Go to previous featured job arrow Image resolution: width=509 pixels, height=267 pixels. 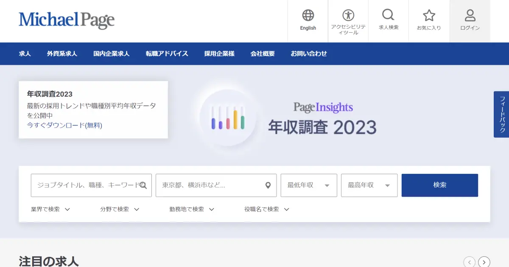pyautogui.click(x=469, y=262)
